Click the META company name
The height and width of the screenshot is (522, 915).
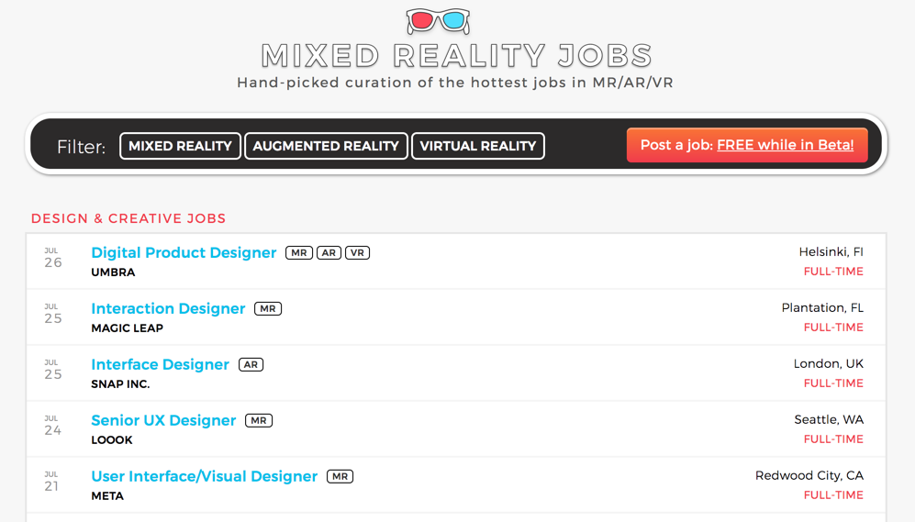click(107, 496)
